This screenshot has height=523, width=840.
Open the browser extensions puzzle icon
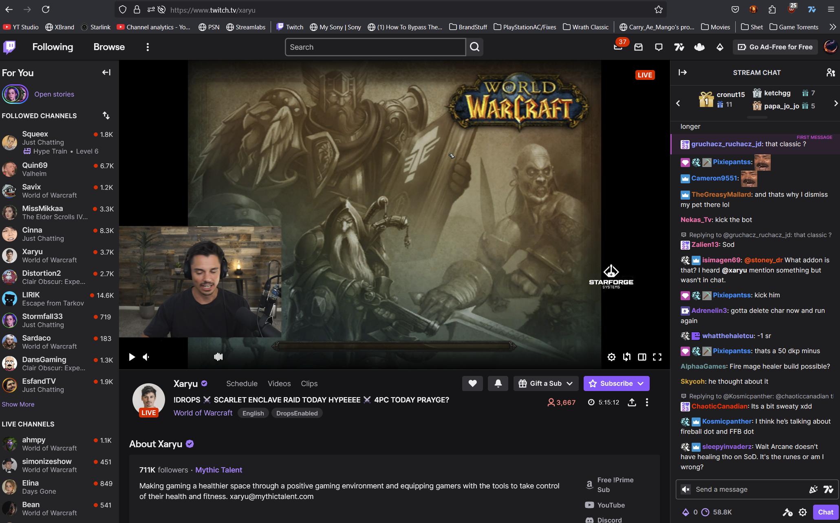point(772,9)
